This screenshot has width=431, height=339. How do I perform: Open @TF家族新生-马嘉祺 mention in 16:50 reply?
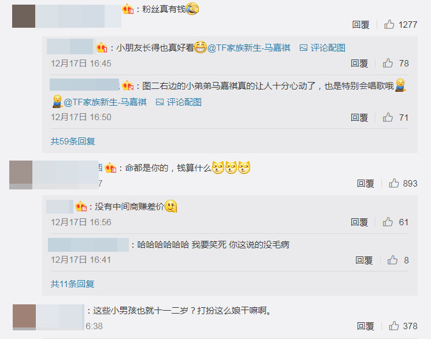(105, 102)
